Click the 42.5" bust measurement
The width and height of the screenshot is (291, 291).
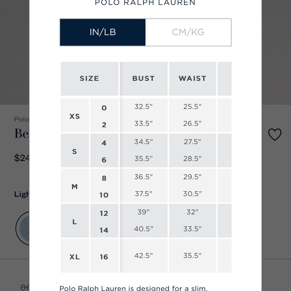pyautogui.click(x=143, y=255)
